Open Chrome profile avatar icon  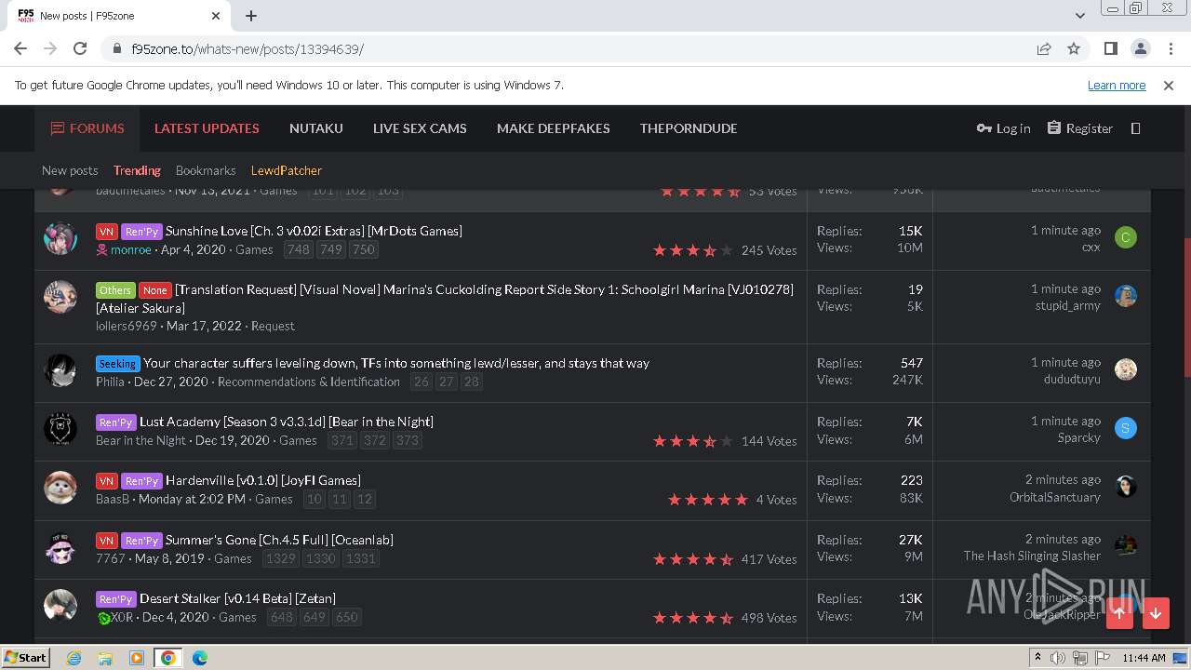click(1140, 48)
